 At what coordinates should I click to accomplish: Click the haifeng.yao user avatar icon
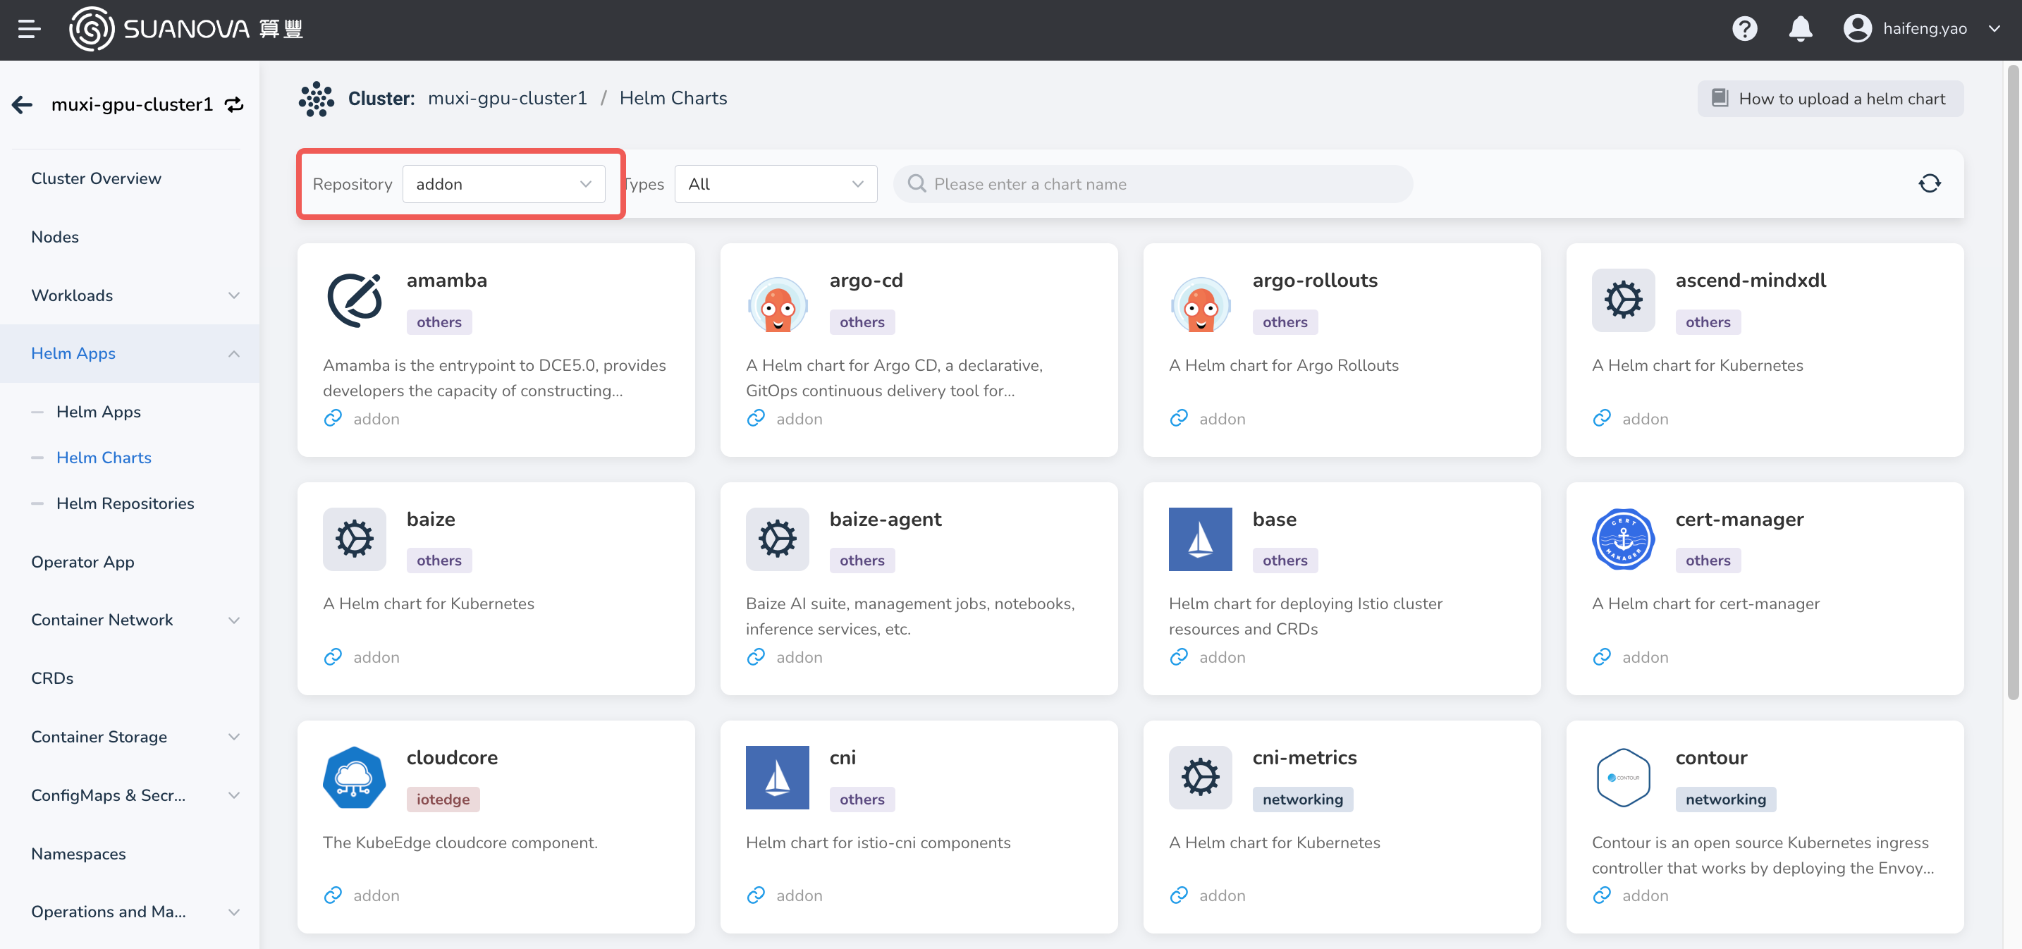[x=1857, y=29]
